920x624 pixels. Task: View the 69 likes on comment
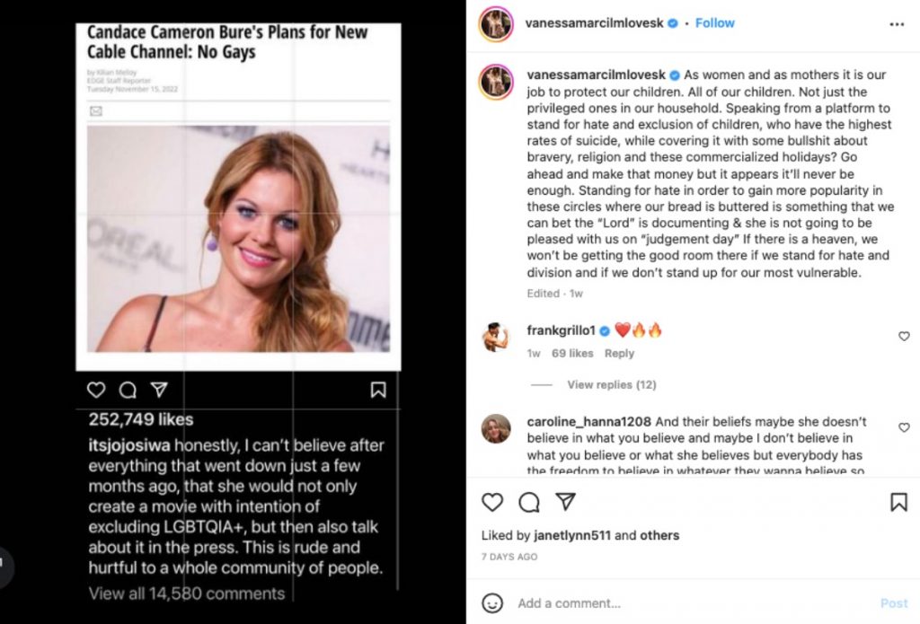[x=572, y=354]
